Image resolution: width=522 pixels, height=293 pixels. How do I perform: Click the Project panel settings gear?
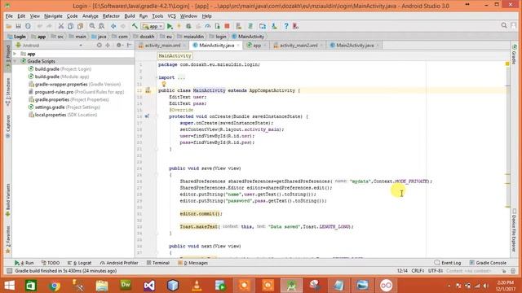click(119, 46)
